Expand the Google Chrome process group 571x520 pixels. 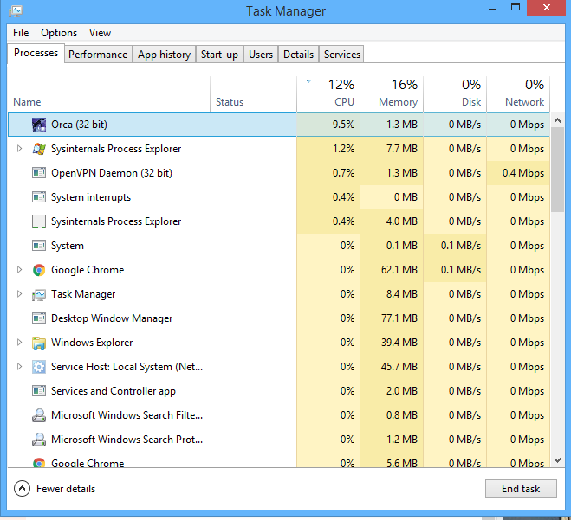pyautogui.click(x=19, y=269)
